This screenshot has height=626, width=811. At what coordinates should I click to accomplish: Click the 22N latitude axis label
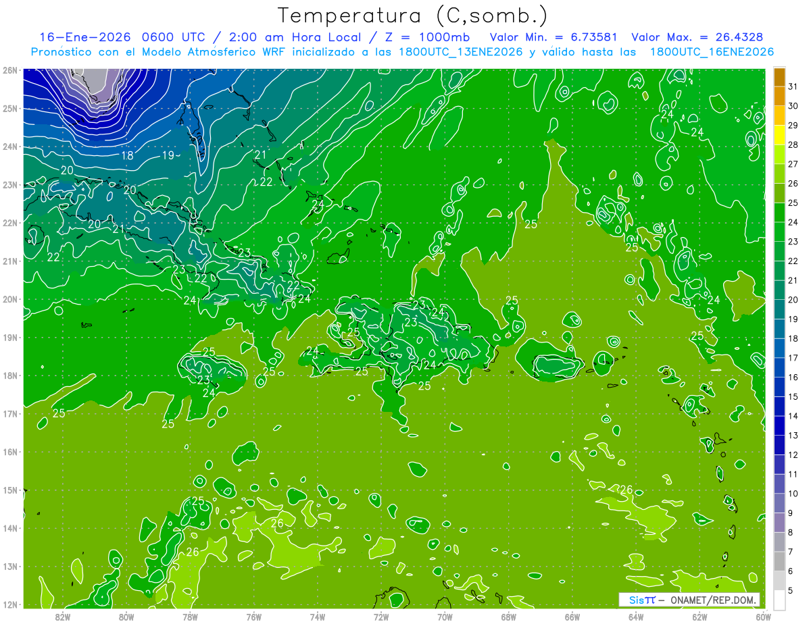[10, 223]
